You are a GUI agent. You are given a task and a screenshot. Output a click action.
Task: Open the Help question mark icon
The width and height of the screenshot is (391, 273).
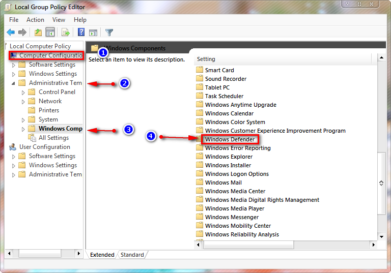tap(81, 32)
